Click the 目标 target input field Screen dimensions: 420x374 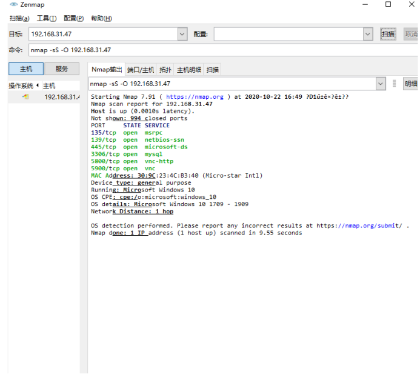pyautogui.click(x=103, y=35)
